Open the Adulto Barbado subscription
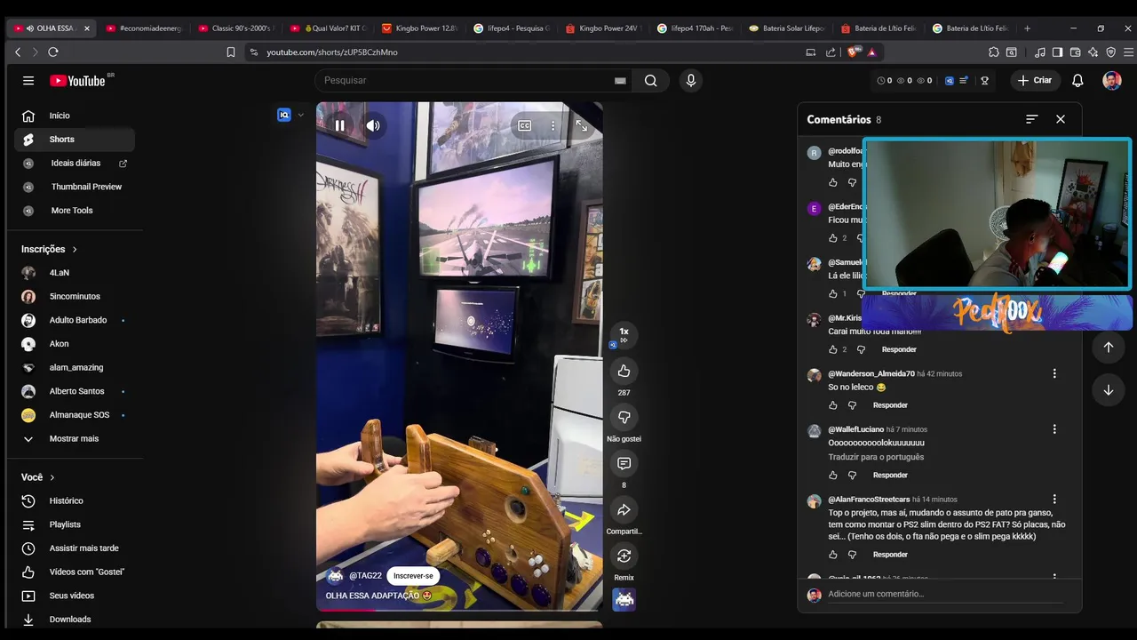Screen dimensions: 1137x640 pyautogui.click(x=75, y=320)
